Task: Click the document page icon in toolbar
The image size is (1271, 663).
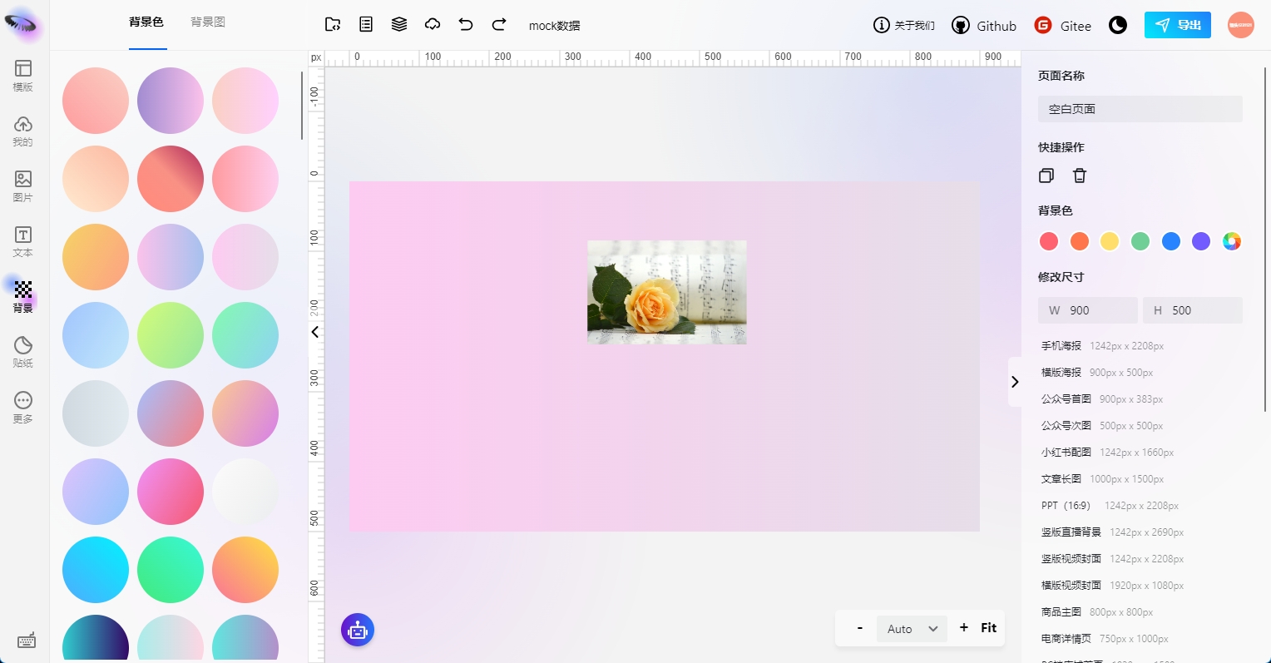Action: point(366,25)
